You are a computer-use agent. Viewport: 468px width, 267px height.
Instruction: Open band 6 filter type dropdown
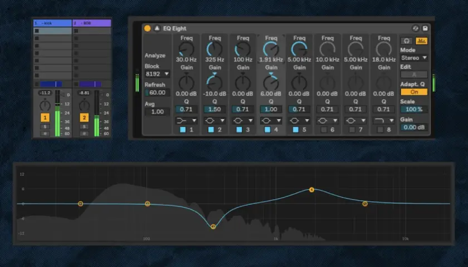pos(328,120)
